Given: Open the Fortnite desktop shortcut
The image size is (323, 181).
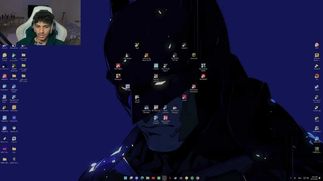Looking at the screenshot, I should click(x=156, y=67).
